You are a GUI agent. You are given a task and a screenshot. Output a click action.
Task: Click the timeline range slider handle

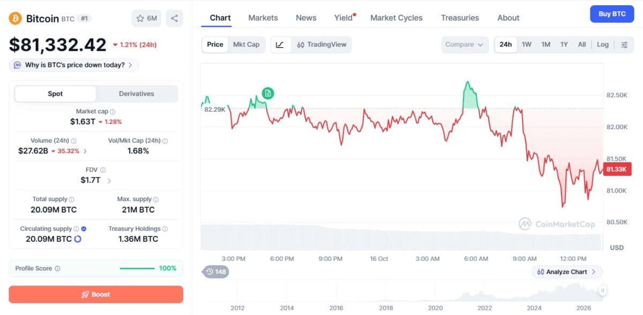click(603, 290)
